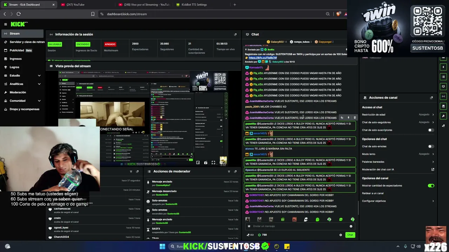Click the Windows Start button
The image size is (449, 252).
coord(162,246)
